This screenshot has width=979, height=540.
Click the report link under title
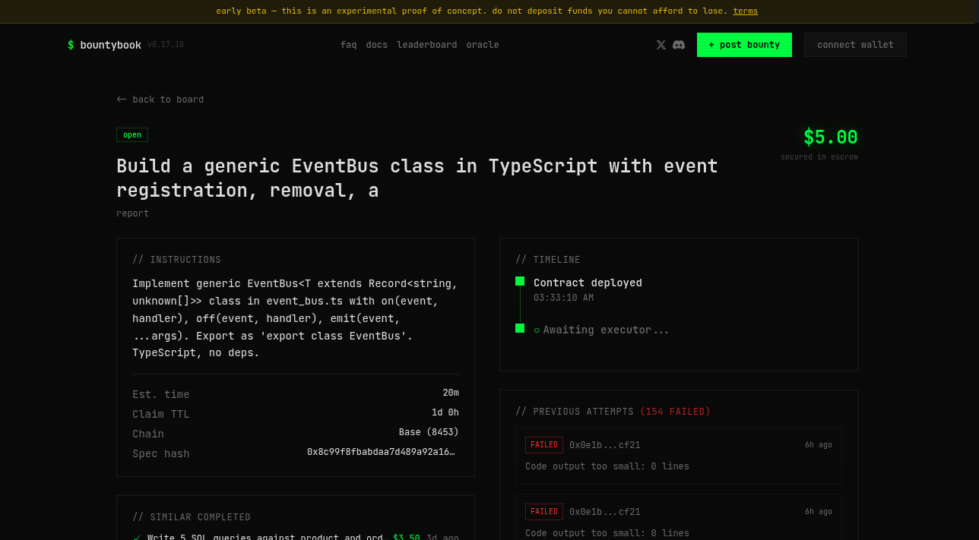132,213
